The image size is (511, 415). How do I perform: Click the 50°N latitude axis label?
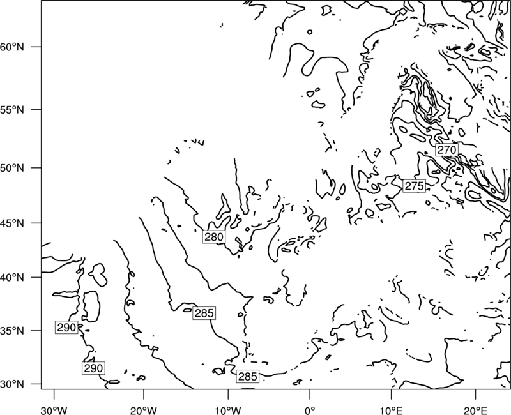click(x=12, y=168)
